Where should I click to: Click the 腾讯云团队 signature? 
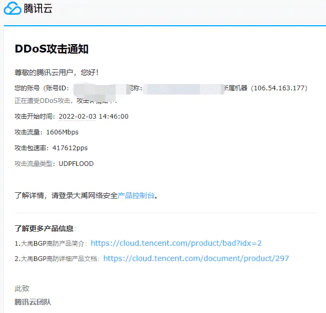coord(33,302)
